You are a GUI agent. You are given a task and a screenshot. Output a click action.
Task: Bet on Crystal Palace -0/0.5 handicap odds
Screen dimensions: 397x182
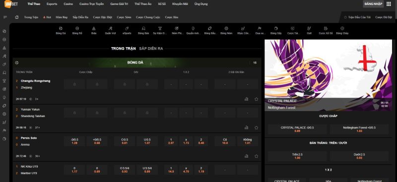[x=297, y=129]
